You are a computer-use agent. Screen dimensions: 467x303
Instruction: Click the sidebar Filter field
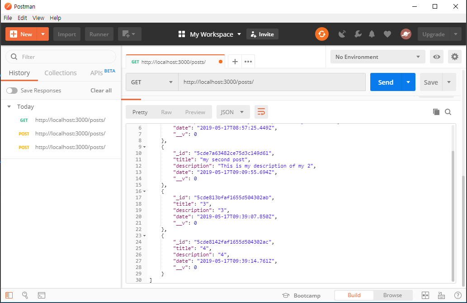[61, 57]
